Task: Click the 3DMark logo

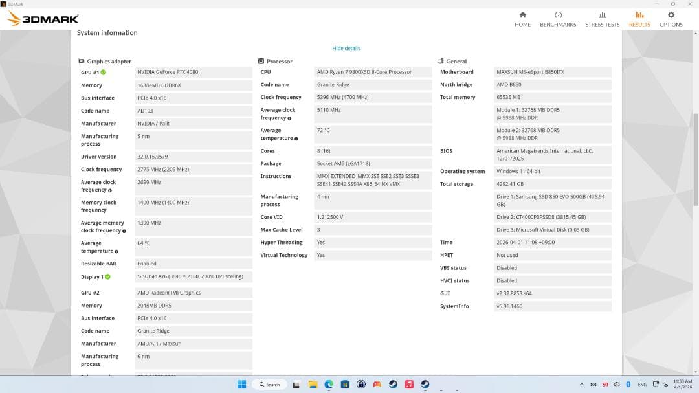Action: (43, 19)
